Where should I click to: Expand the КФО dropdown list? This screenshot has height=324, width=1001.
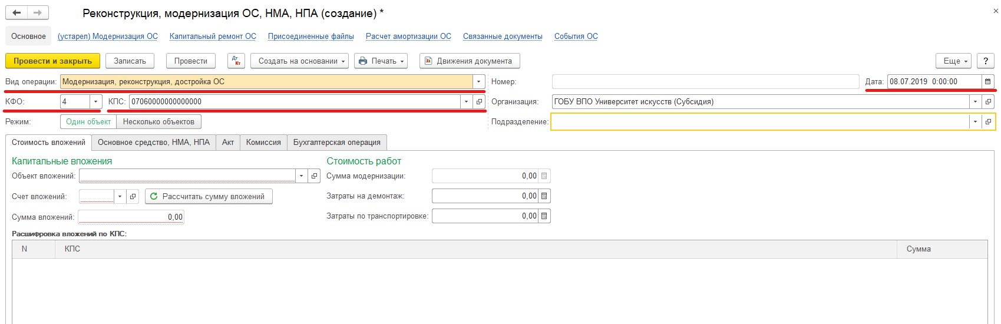96,102
